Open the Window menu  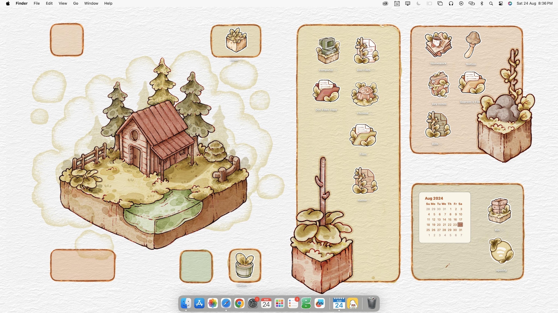coord(91,4)
